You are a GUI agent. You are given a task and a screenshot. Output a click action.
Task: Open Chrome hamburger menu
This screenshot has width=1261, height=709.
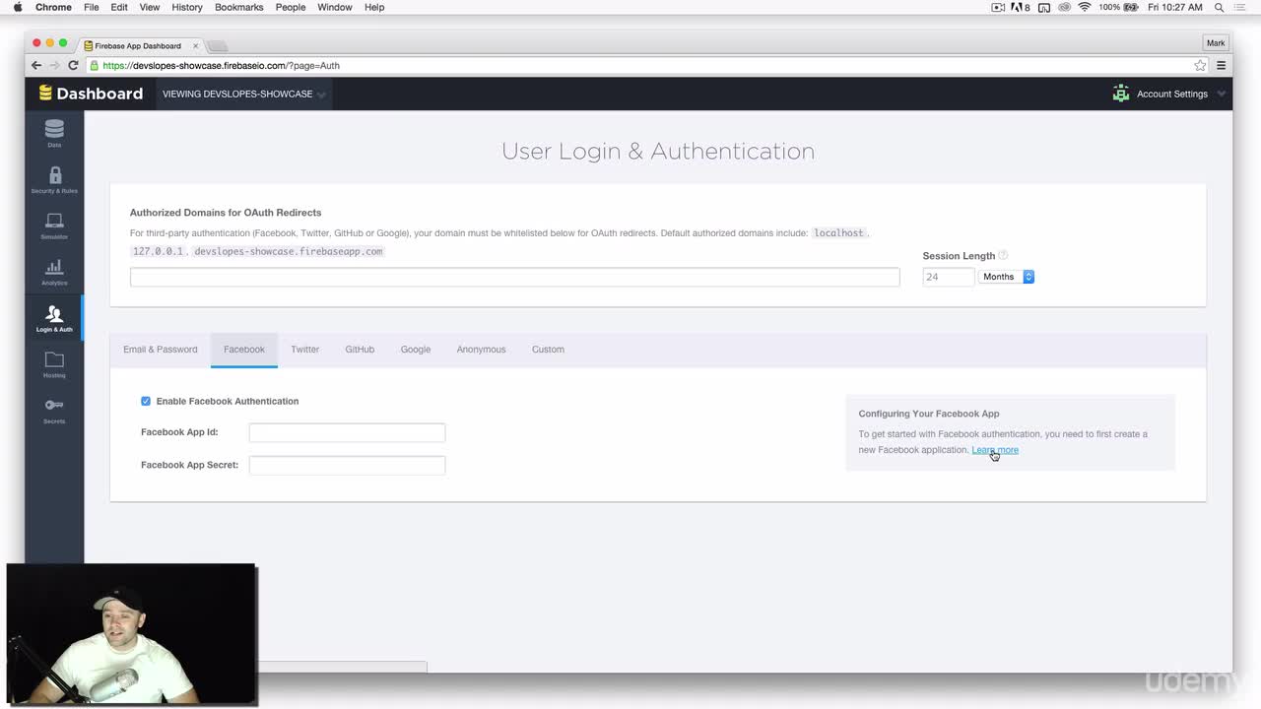point(1221,65)
